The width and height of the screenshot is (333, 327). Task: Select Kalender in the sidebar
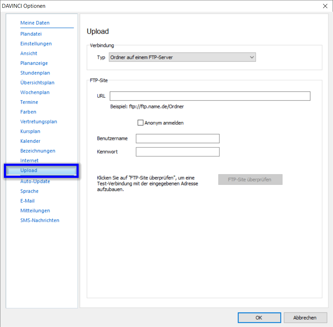pos(30,141)
